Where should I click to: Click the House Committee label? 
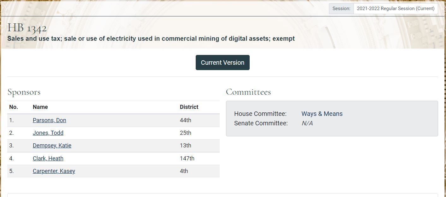(260, 114)
